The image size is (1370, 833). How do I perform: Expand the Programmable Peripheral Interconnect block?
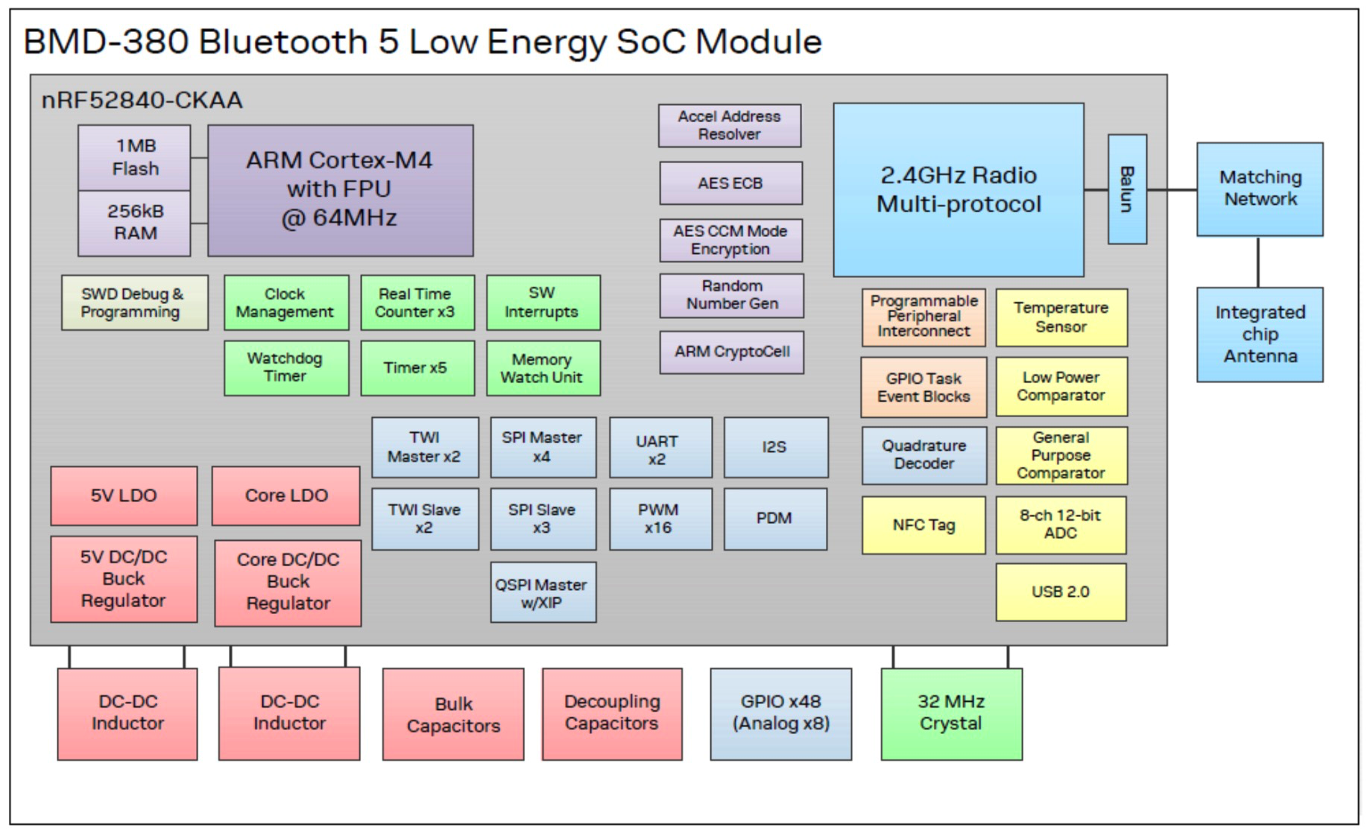tap(924, 317)
